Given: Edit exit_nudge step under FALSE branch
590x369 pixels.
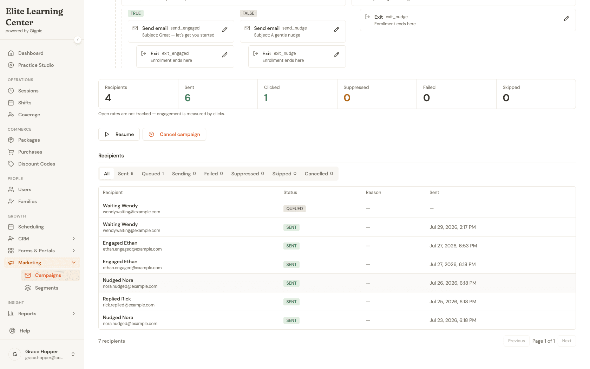Looking at the screenshot, I should tap(336, 55).
